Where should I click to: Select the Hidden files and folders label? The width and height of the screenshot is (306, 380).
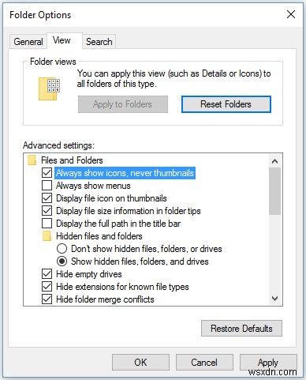coord(99,236)
